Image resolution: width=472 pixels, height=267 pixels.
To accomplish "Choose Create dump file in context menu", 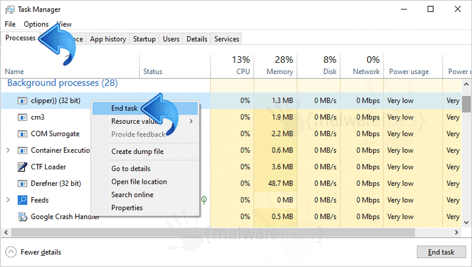I will 145,152.
